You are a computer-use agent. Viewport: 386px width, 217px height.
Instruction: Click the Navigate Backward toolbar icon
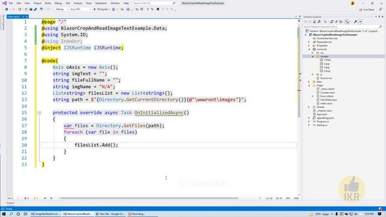tap(7, 10)
